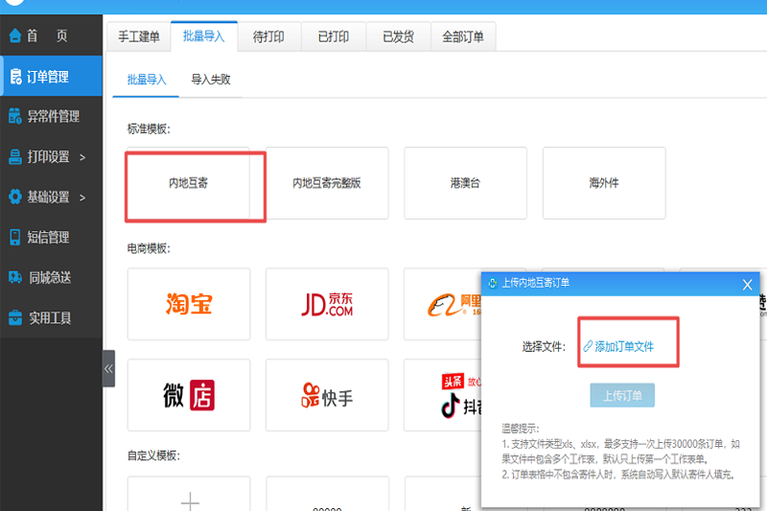Select the 批量导入 sub-tab
Viewport: 767px width, 511px height.
click(147, 80)
